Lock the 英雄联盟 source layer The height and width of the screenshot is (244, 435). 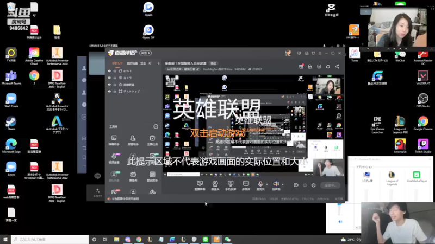115,85
